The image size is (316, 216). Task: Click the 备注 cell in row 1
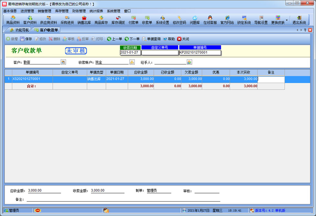coord(271,79)
